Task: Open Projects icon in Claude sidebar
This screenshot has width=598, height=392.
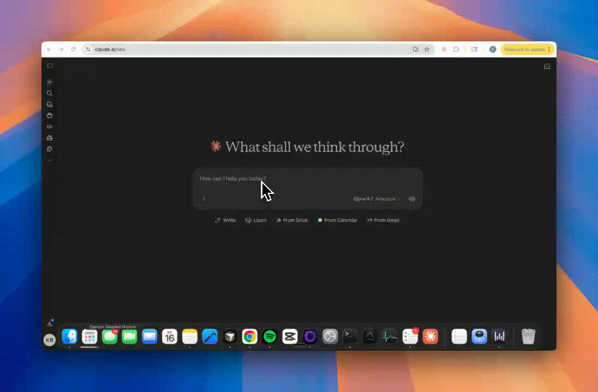Action: point(50,115)
